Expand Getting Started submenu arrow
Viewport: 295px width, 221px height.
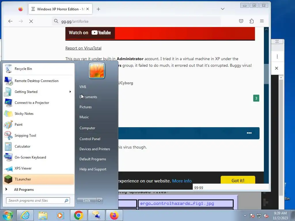70,92
